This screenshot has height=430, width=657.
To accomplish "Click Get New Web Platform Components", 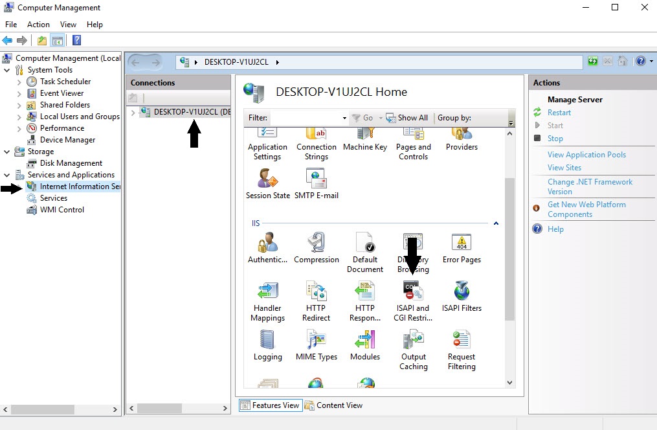I will coord(586,209).
